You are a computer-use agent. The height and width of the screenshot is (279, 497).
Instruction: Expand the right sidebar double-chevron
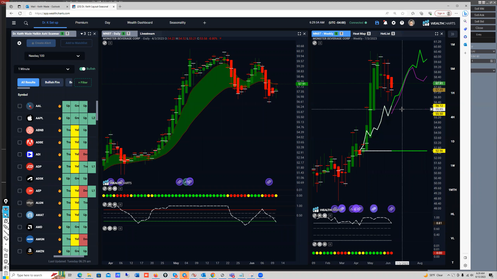click(x=452, y=34)
